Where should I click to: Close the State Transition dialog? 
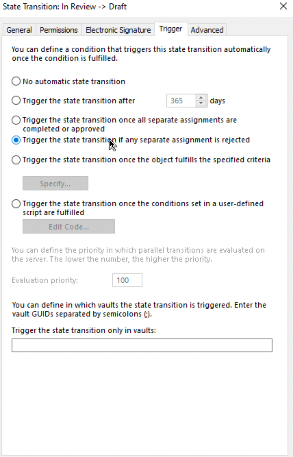coord(283,6)
